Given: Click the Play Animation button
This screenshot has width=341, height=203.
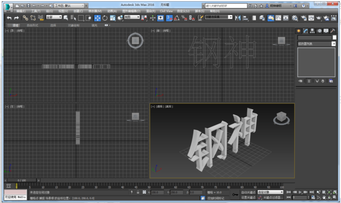Looking at the screenshot, I should 300,192.
